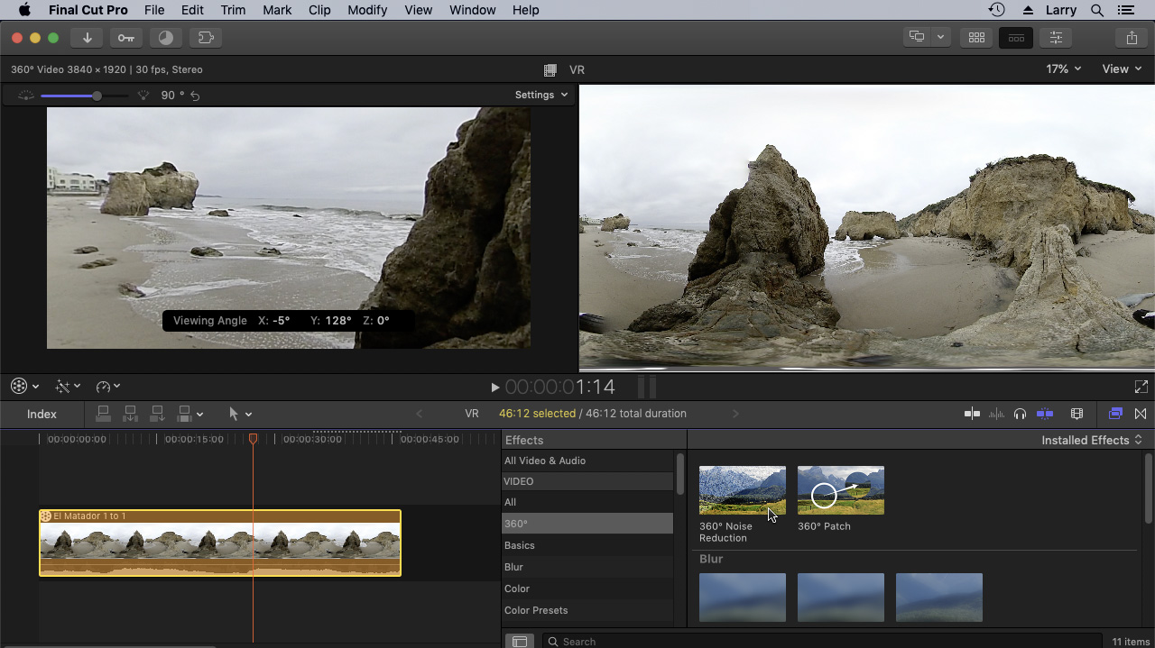Click the effects Search field
Image resolution: width=1155 pixels, height=648 pixels.
coord(821,641)
